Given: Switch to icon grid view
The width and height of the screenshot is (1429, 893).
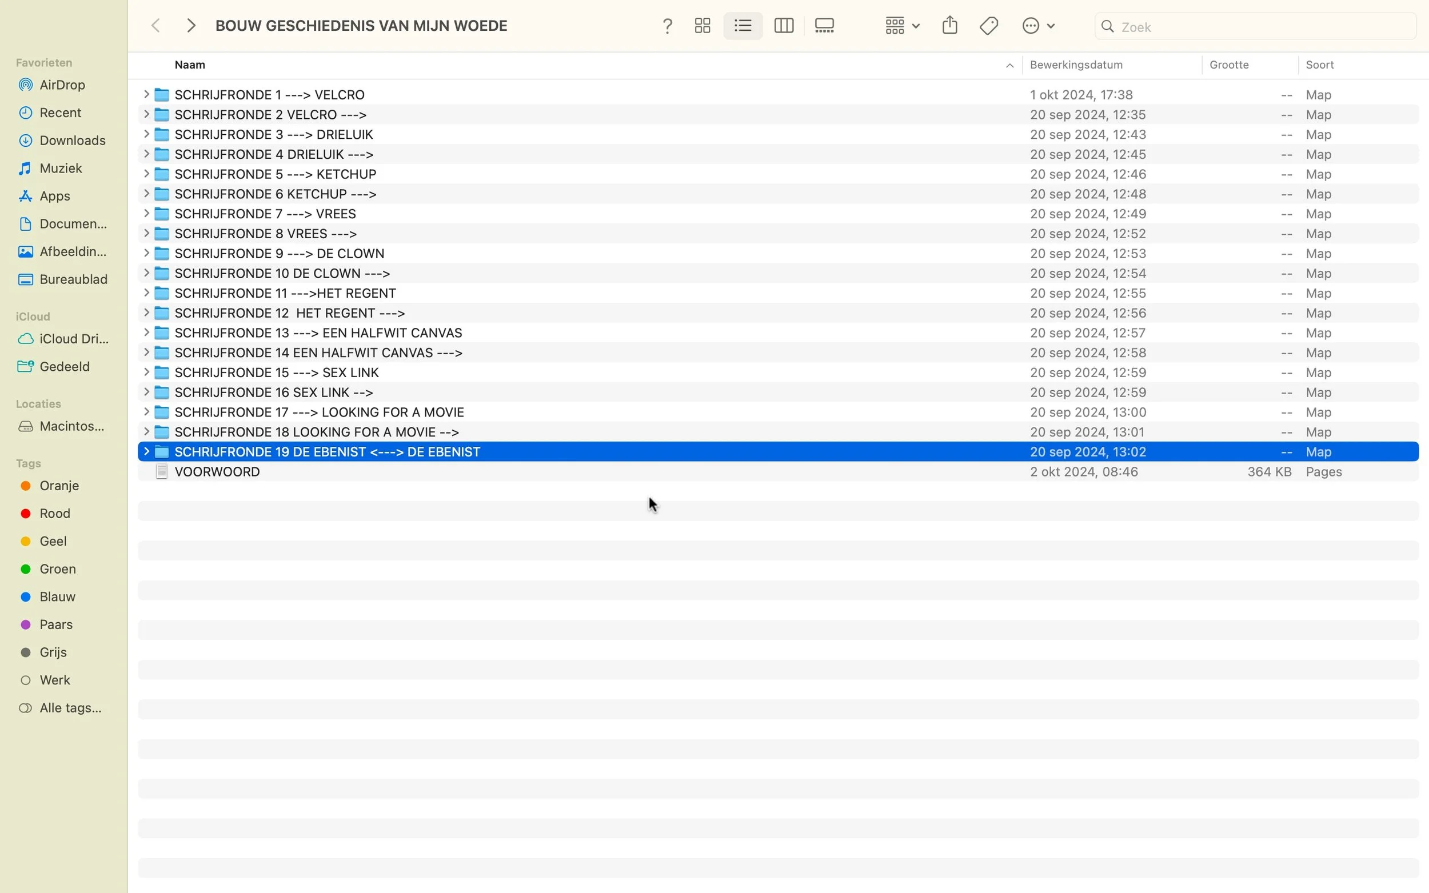Looking at the screenshot, I should click(x=702, y=26).
